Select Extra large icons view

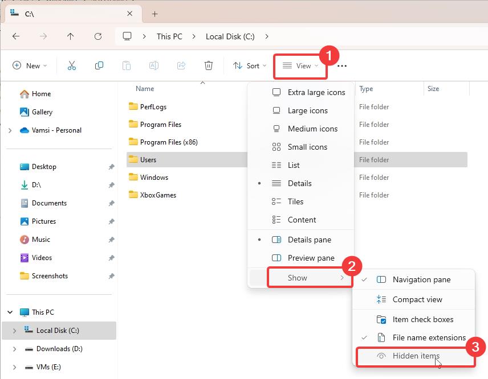click(x=316, y=92)
